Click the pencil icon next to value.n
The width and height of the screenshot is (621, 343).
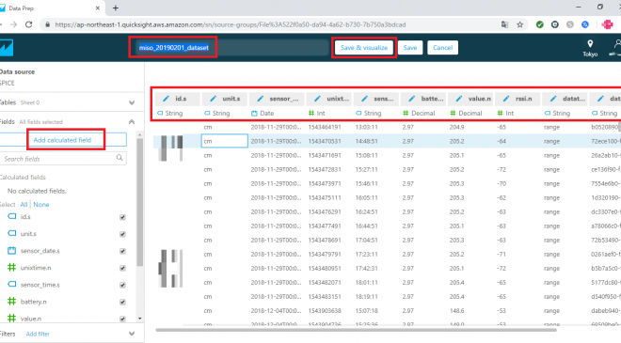[x=458, y=99]
